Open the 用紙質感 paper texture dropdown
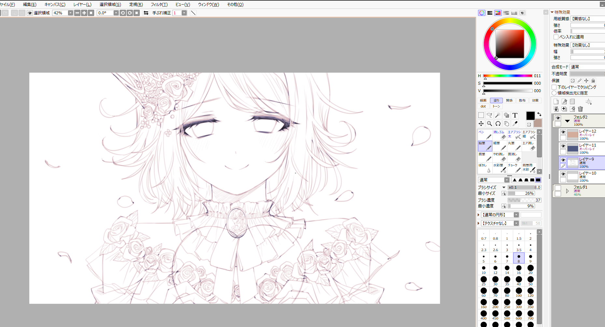Viewport: 605px width, 327px height. pos(588,19)
